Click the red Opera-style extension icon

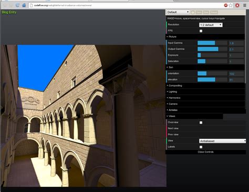tap(237, 5)
